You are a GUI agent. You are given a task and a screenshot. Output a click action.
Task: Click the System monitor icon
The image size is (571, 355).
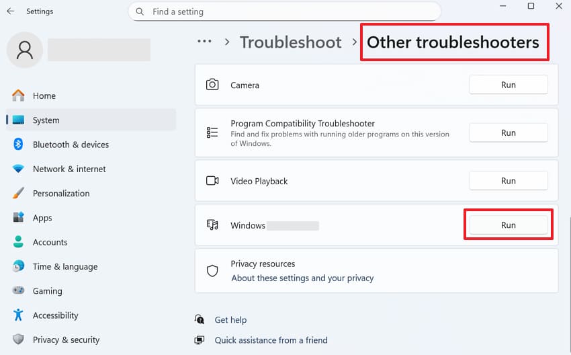pos(18,120)
